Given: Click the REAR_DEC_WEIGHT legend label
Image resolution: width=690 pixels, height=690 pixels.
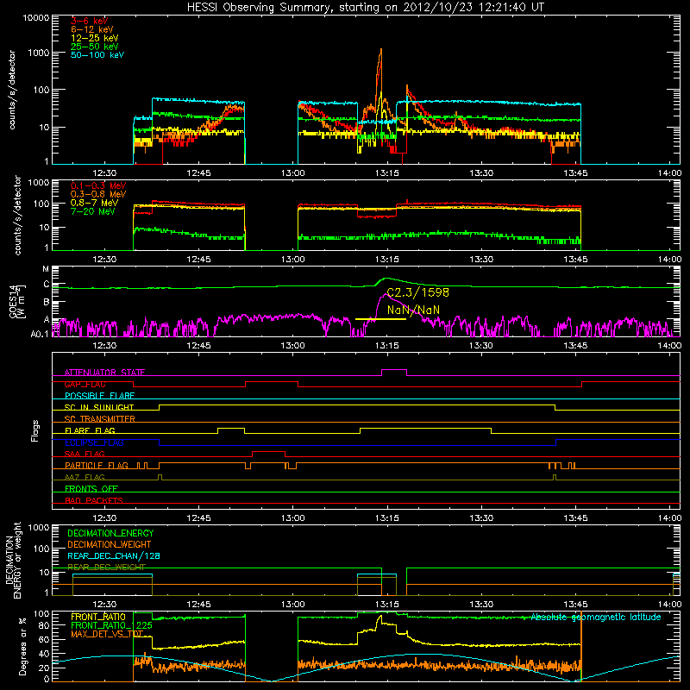Looking at the screenshot, I should coord(106,568).
